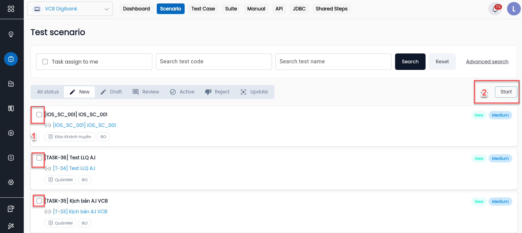Click the Start button
This screenshot has height=233, width=522.
click(x=506, y=92)
